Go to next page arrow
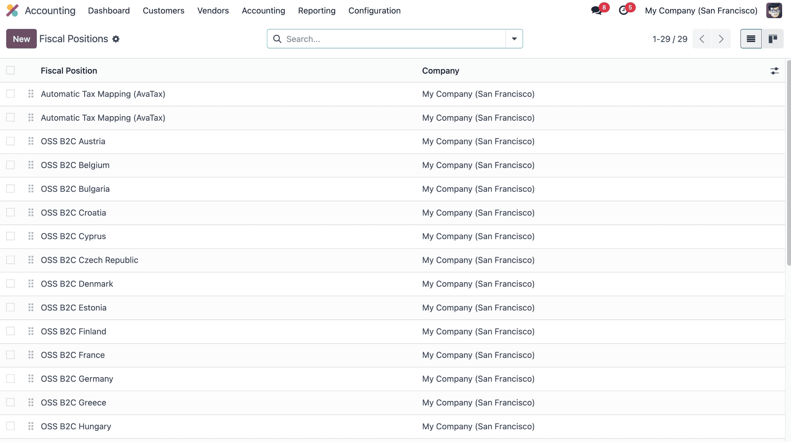791x442 pixels. click(x=721, y=39)
